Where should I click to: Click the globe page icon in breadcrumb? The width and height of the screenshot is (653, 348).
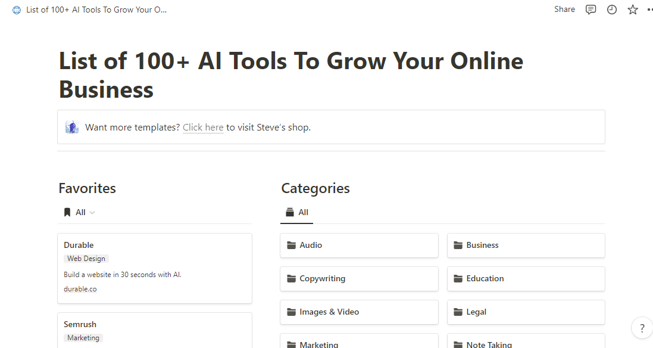[17, 10]
